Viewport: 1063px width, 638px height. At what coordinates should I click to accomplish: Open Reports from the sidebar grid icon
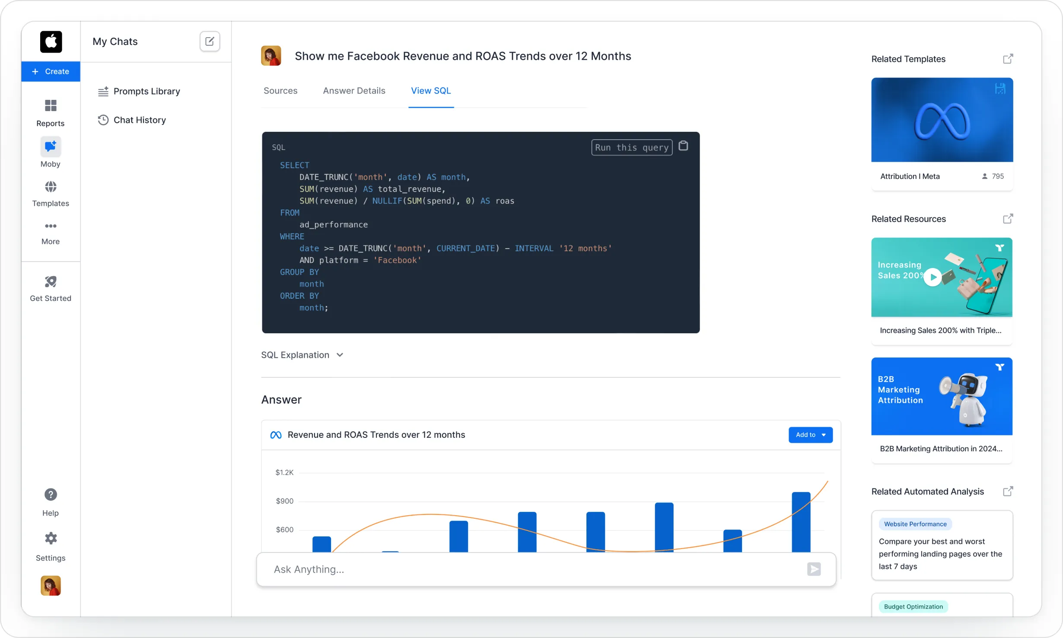pyautogui.click(x=51, y=106)
